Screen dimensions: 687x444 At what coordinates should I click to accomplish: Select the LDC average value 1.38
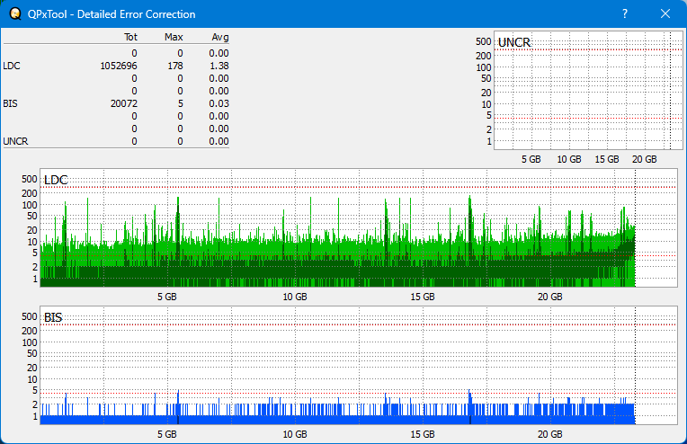pos(219,66)
